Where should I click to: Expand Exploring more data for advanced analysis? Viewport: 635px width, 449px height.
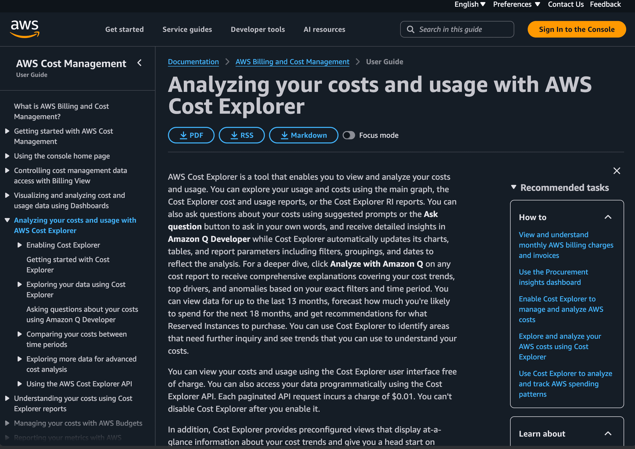pyautogui.click(x=20, y=359)
